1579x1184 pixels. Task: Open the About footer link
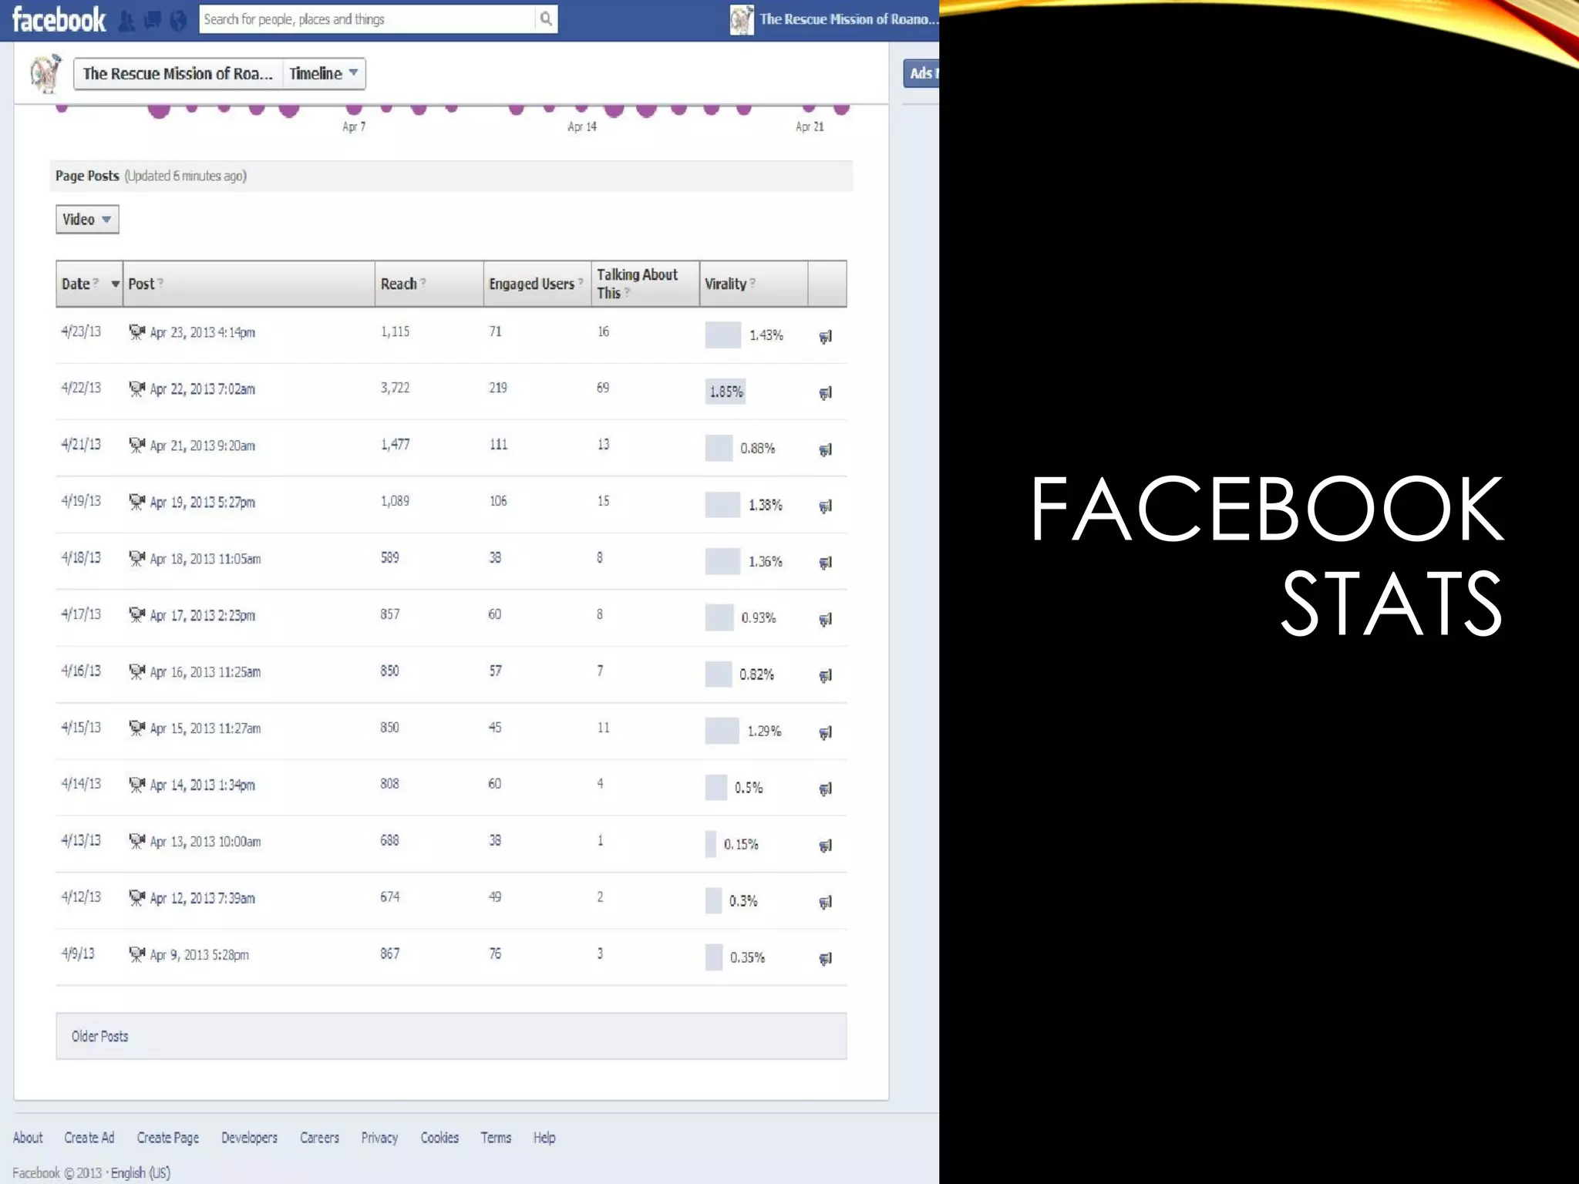(x=28, y=1138)
